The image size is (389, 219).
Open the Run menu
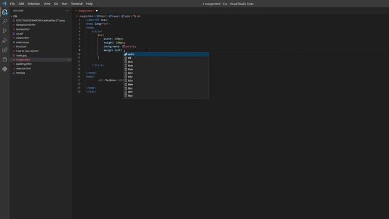[x=64, y=4]
